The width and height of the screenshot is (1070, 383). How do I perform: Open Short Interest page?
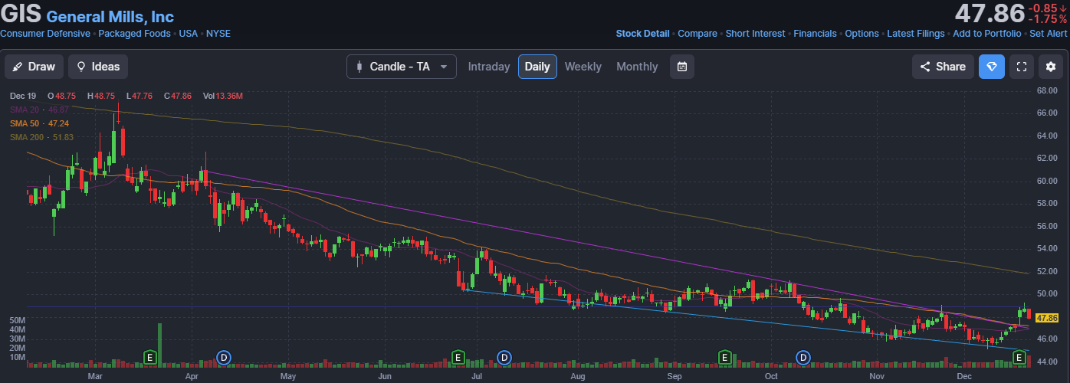pyautogui.click(x=755, y=34)
